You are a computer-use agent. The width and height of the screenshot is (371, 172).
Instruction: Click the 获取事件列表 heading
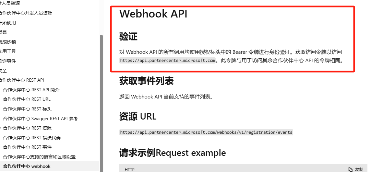[147, 81]
